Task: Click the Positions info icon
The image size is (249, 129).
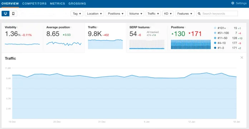Action: point(185,27)
